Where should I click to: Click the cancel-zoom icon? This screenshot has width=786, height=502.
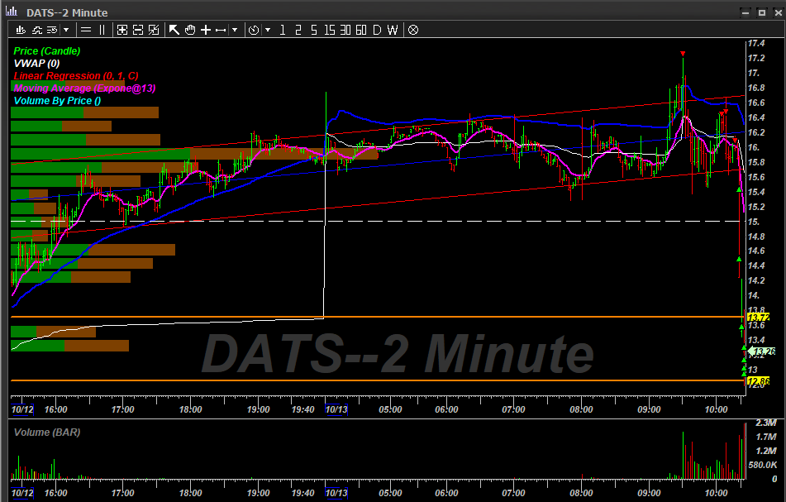pos(153,30)
